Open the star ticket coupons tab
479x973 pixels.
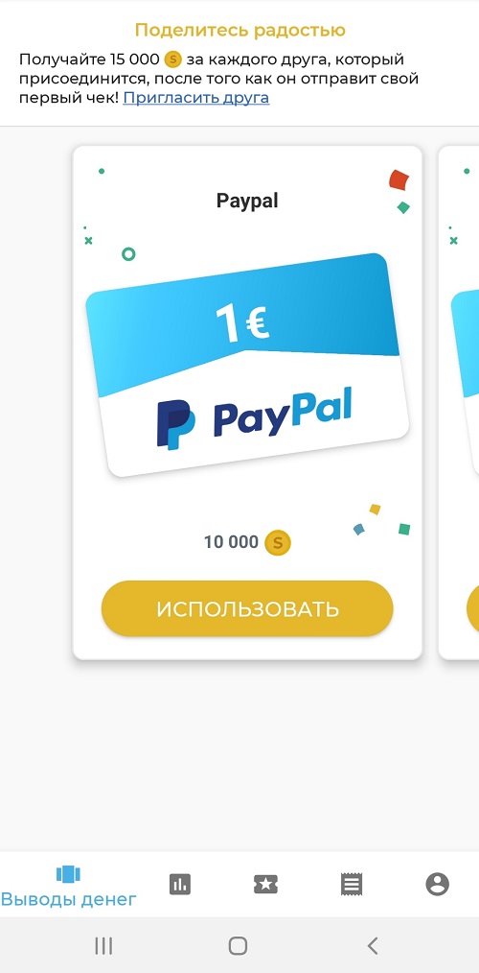[265, 884]
